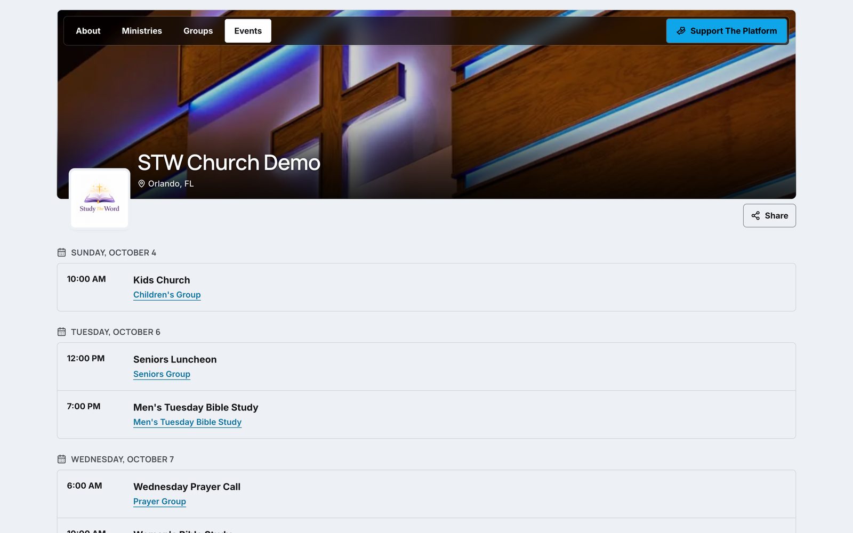Open the Seniors Group link
The width and height of the screenshot is (853, 533).
162,374
